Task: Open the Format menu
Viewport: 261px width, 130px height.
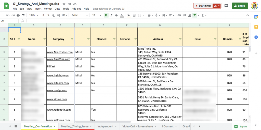Action: pos(48,9)
